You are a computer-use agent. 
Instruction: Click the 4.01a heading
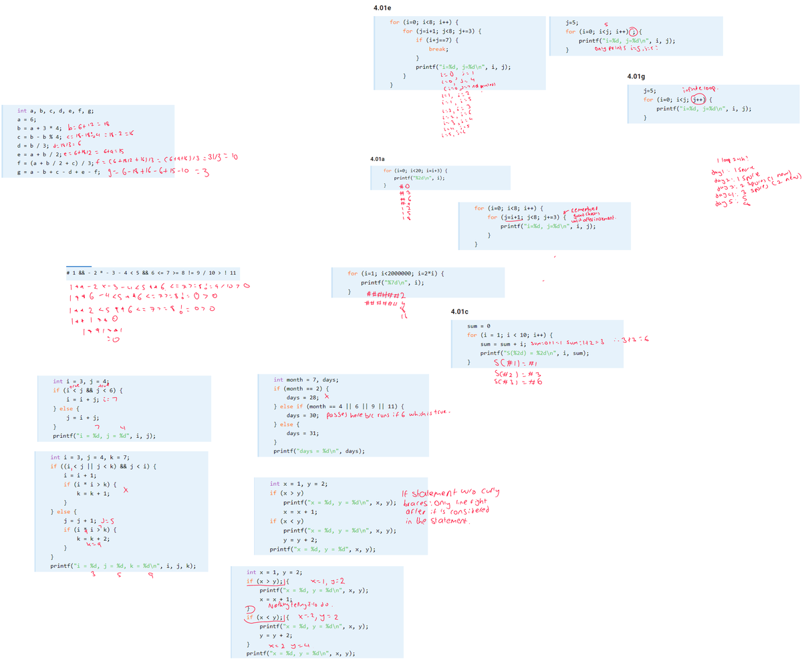[378, 160]
